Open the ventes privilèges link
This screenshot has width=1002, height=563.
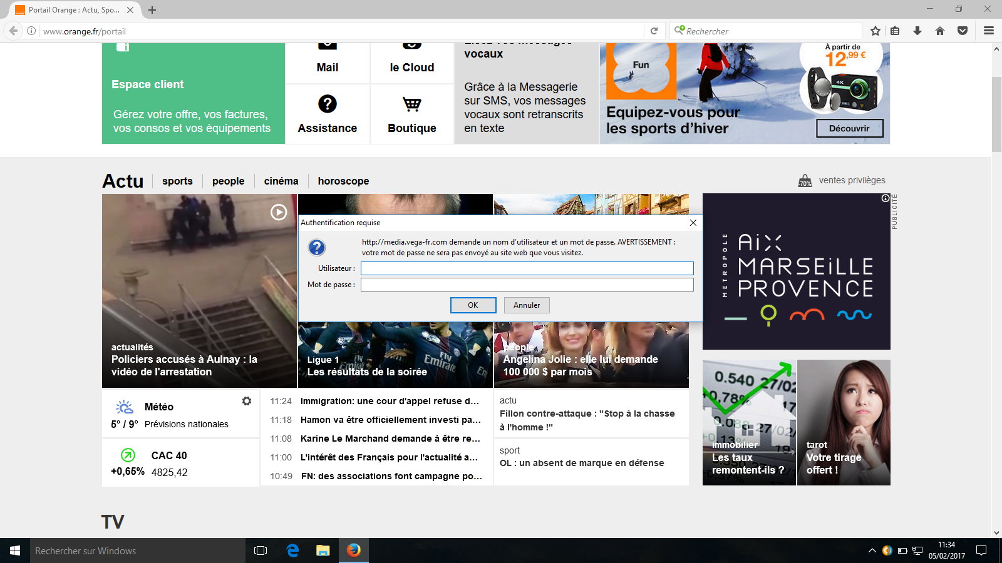click(x=851, y=180)
